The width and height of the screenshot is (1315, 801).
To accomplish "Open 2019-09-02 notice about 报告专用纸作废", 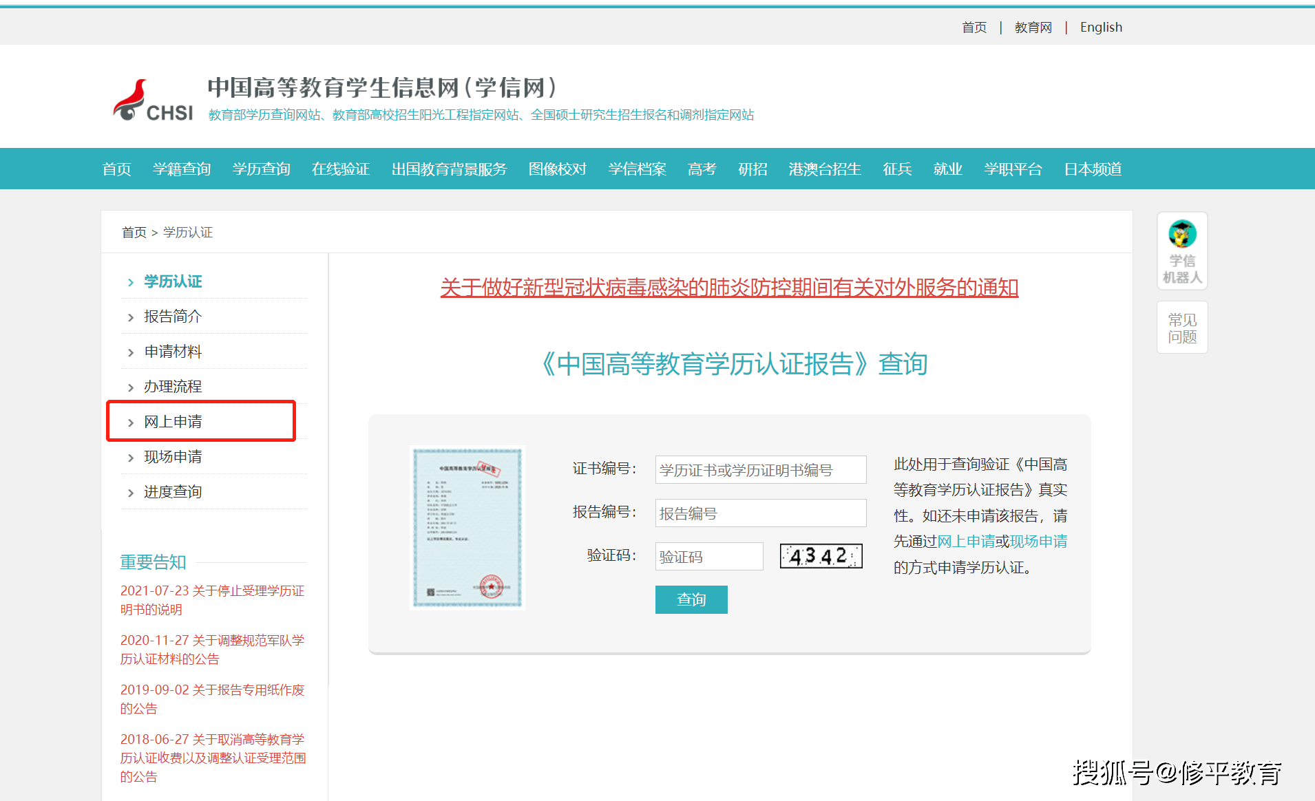I will point(212,699).
